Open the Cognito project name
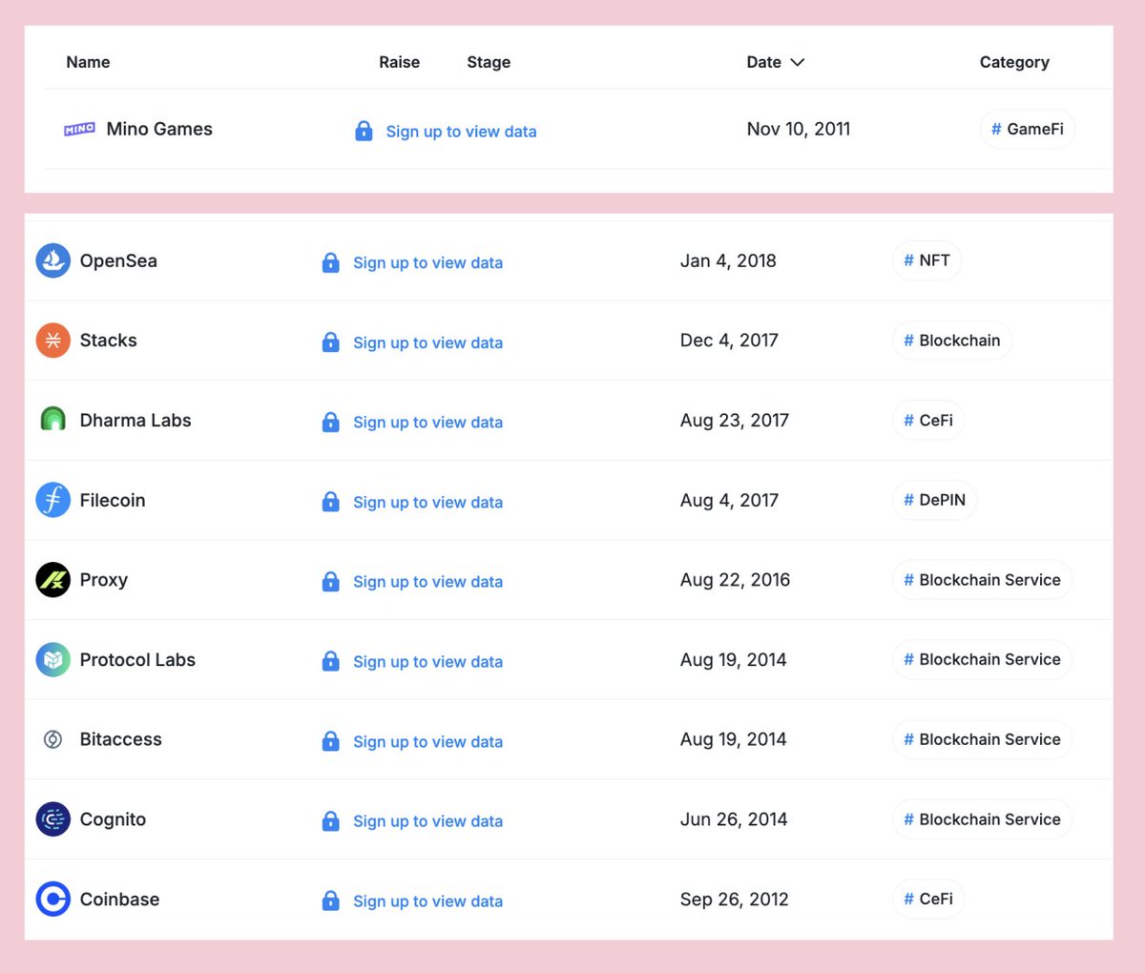 click(x=113, y=819)
